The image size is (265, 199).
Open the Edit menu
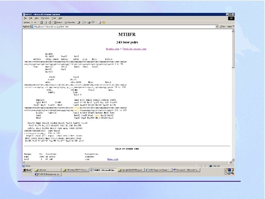(31, 18)
